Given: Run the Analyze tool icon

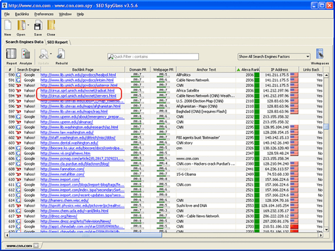Looking at the screenshot, I should [26, 54].
